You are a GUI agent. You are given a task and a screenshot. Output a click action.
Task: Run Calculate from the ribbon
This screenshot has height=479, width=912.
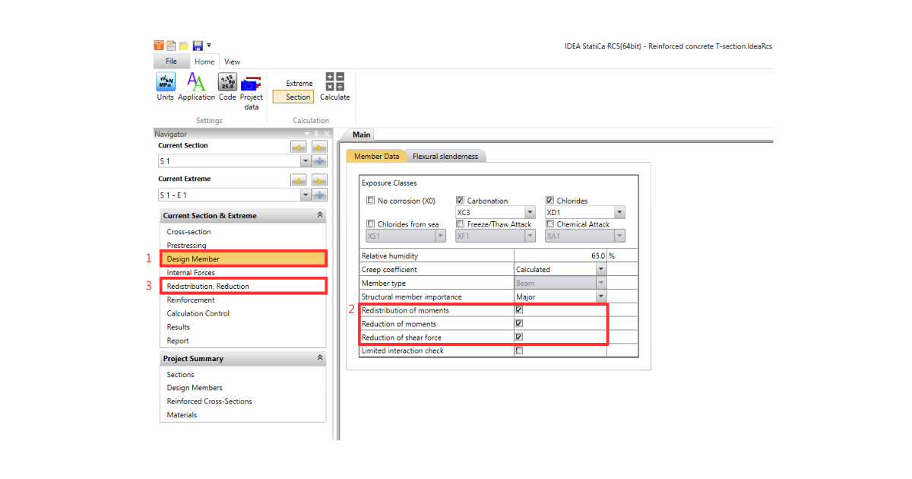(x=334, y=83)
